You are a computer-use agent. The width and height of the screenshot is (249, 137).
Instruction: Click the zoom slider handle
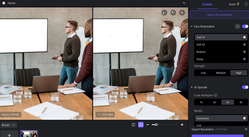(156, 125)
